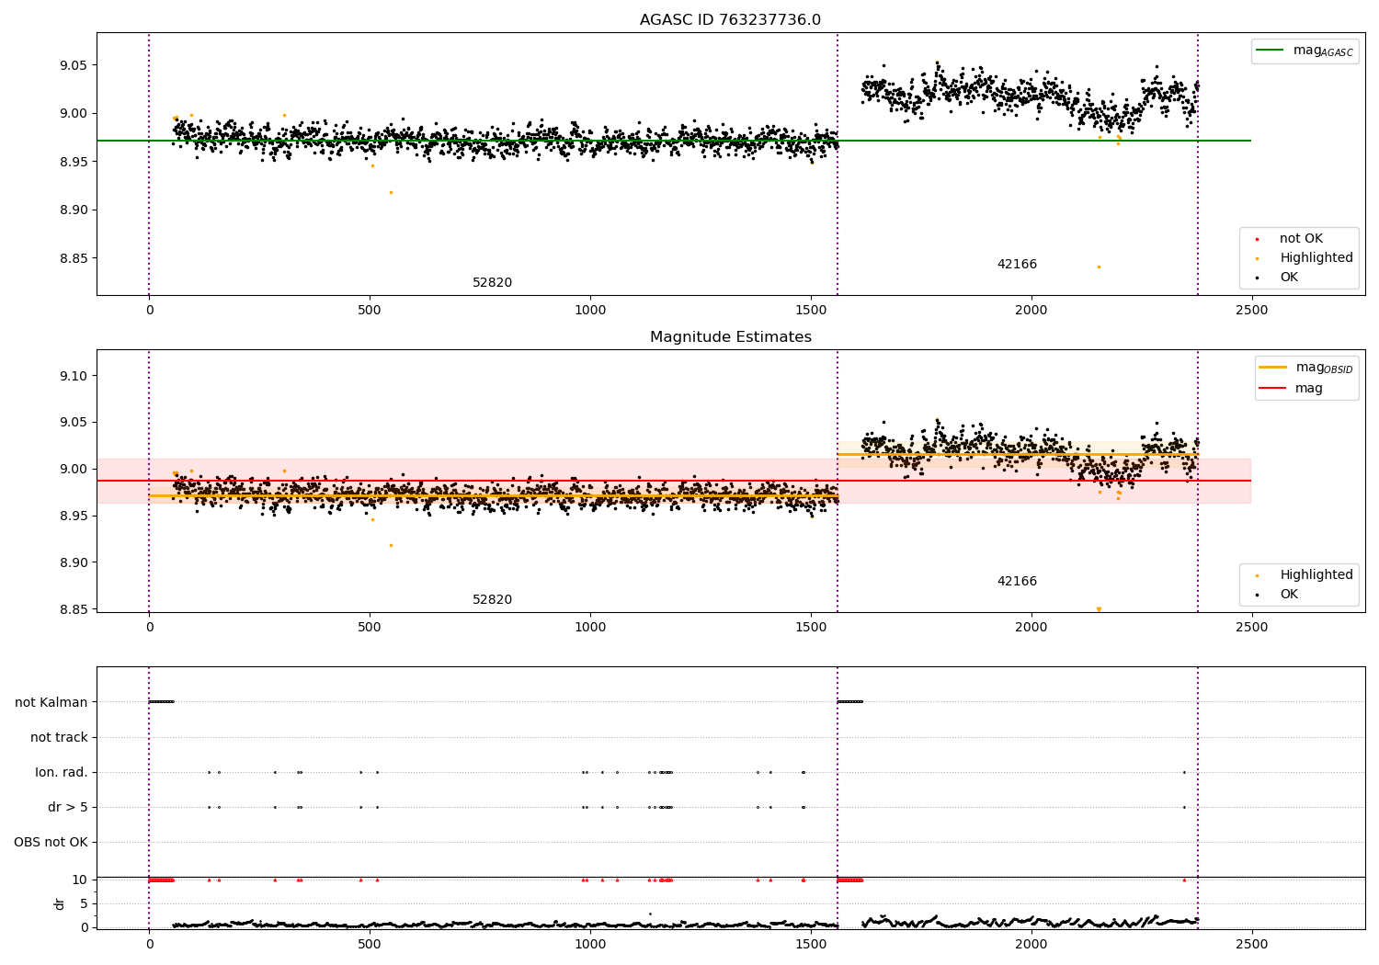Click the 9.05 y-tick in top plot
Screen dimensions: 1379x965
tap(74, 65)
